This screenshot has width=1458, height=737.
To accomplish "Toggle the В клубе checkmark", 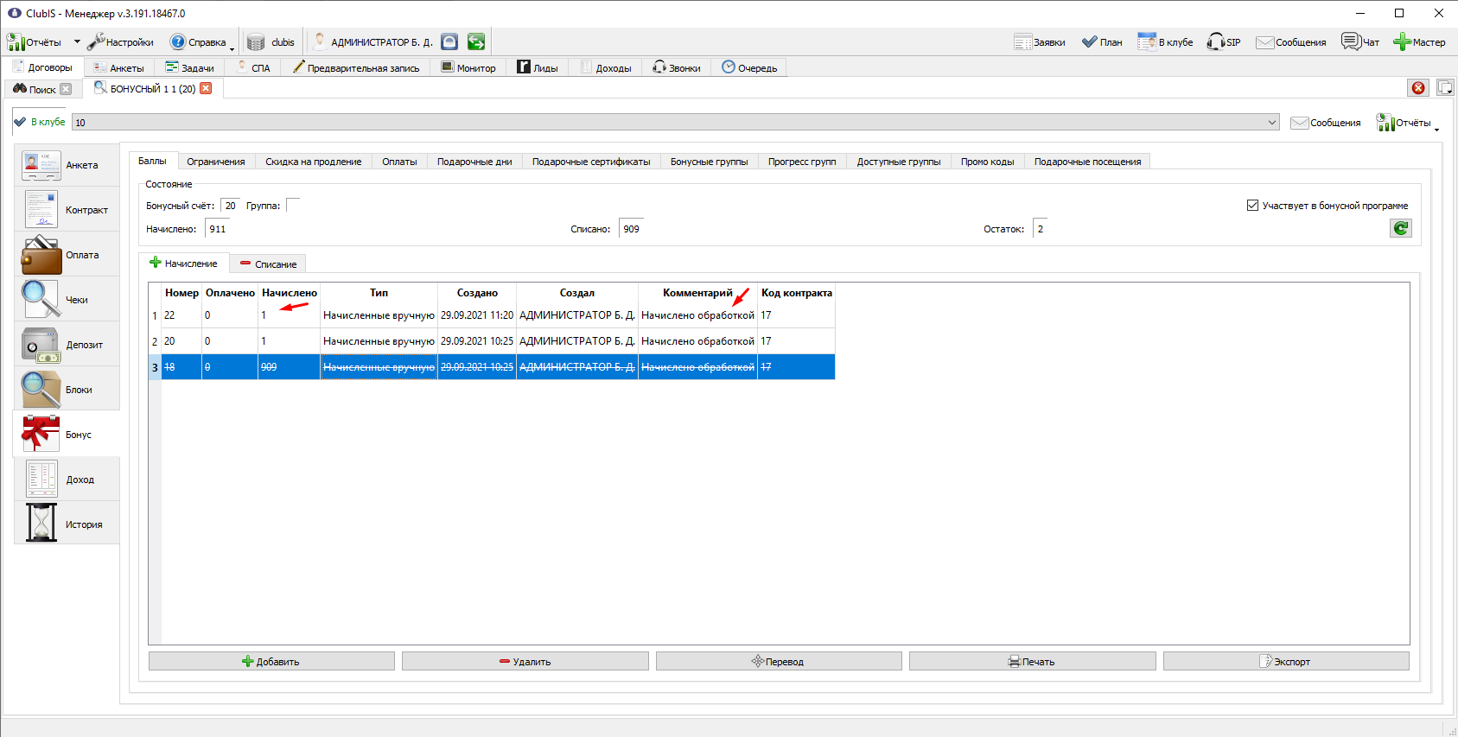I will [x=20, y=122].
